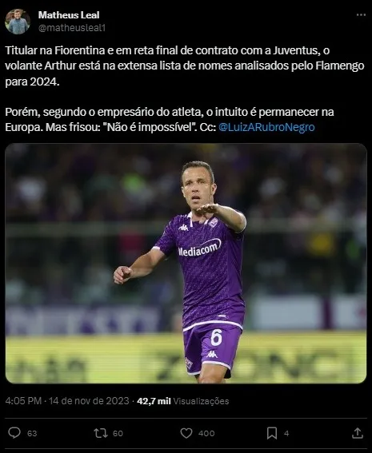Like the tweet with the heart icon
The height and width of the screenshot is (453, 372).
[186, 433]
